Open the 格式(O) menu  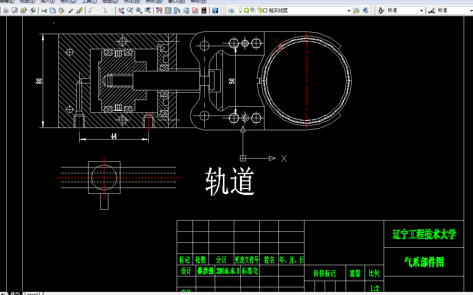click(x=68, y=2)
